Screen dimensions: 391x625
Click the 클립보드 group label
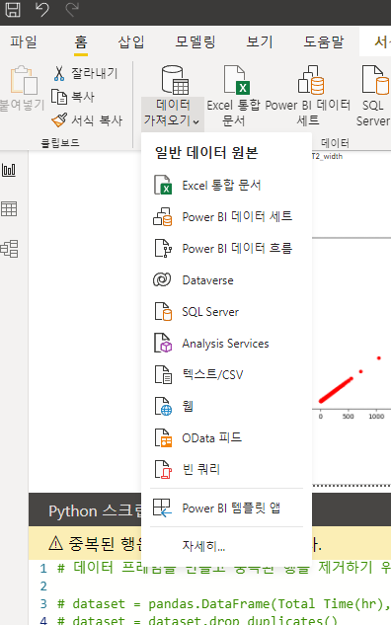click(x=60, y=143)
